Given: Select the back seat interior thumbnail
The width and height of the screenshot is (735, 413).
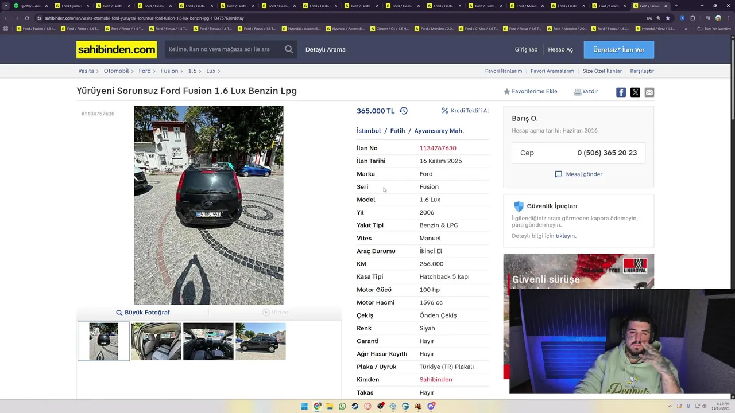Looking at the screenshot, I should (x=156, y=341).
